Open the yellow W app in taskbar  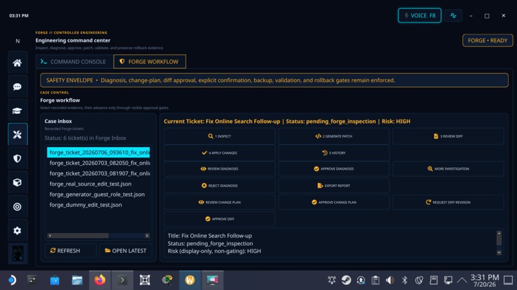190,280
